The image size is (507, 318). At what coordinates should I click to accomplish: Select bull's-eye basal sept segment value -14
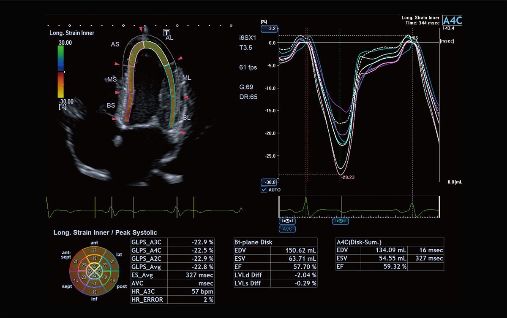point(75,280)
